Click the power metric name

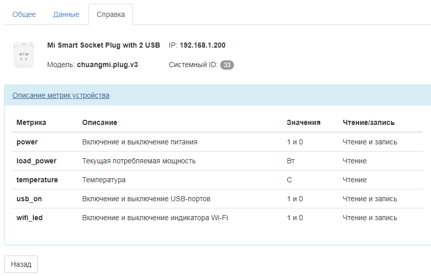click(27, 142)
